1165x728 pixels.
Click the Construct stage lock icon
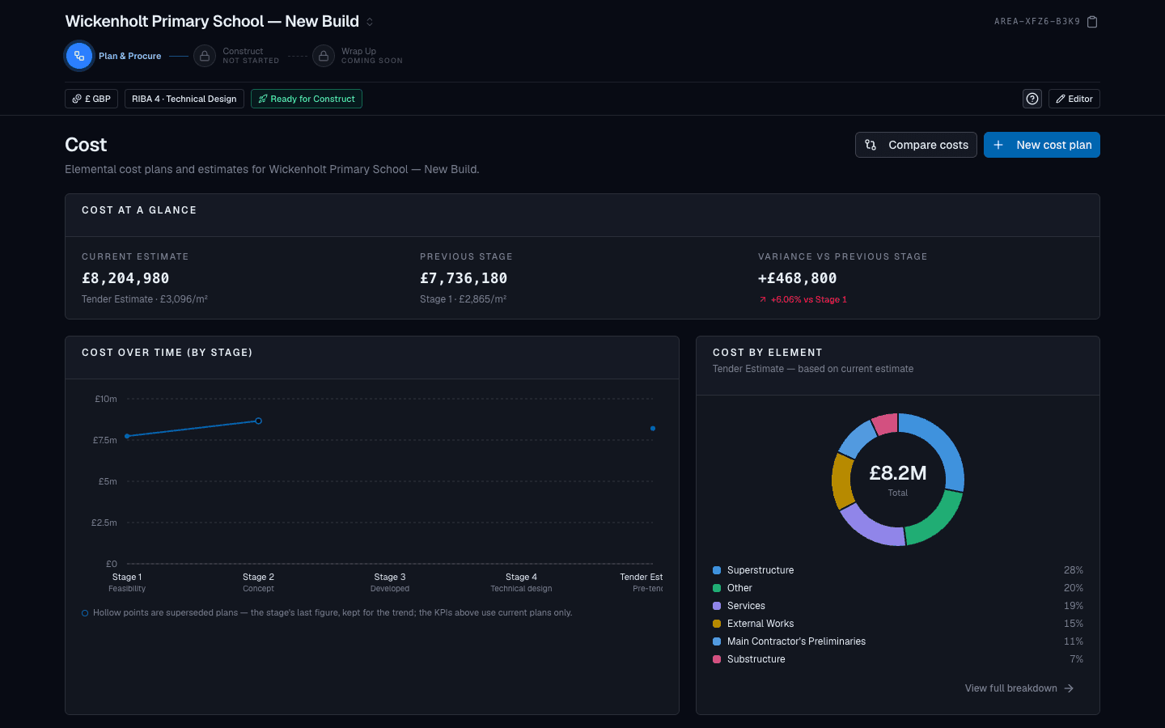[205, 56]
